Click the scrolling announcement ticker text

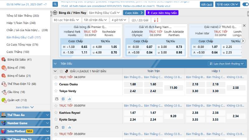[125, 4]
